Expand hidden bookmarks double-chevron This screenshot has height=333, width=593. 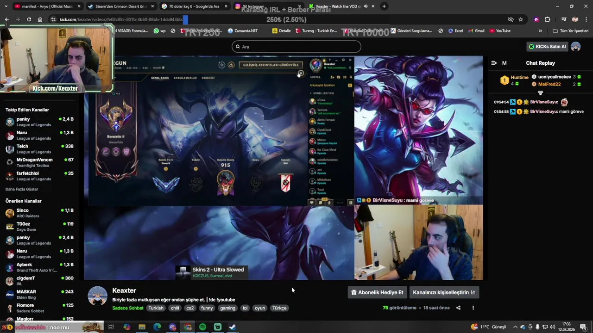tap(540, 31)
